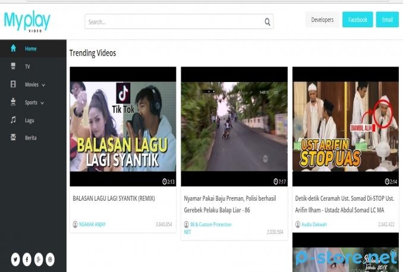Click the envelope icon beside Berita
Image resolution: width=403 pixels, height=272 pixels.
coord(13,138)
